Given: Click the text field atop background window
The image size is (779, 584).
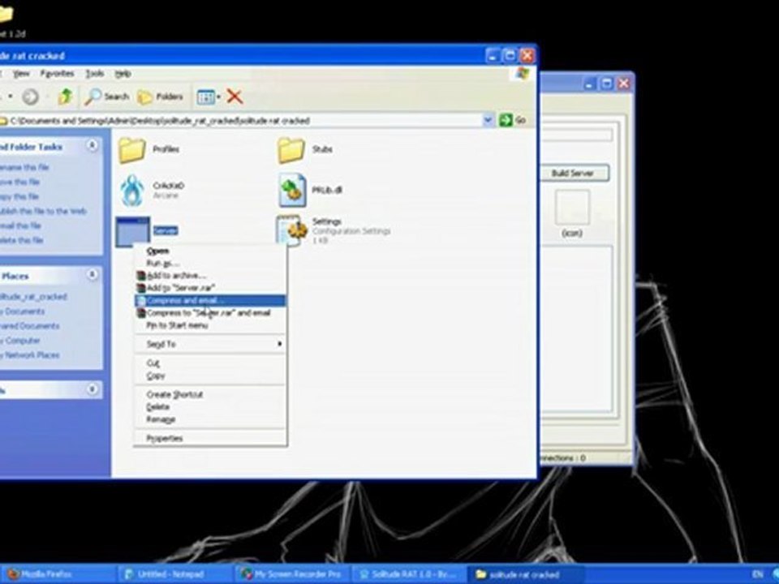Looking at the screenshot, I should 577,135.
